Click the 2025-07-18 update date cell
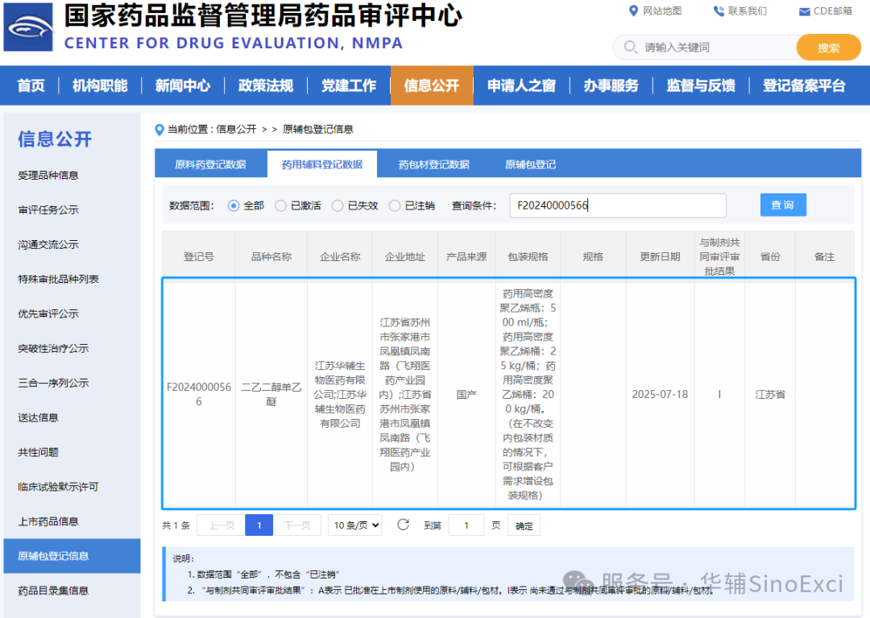Image resolution: width=870 pixels, height=618 pixels. pos(660,395)
